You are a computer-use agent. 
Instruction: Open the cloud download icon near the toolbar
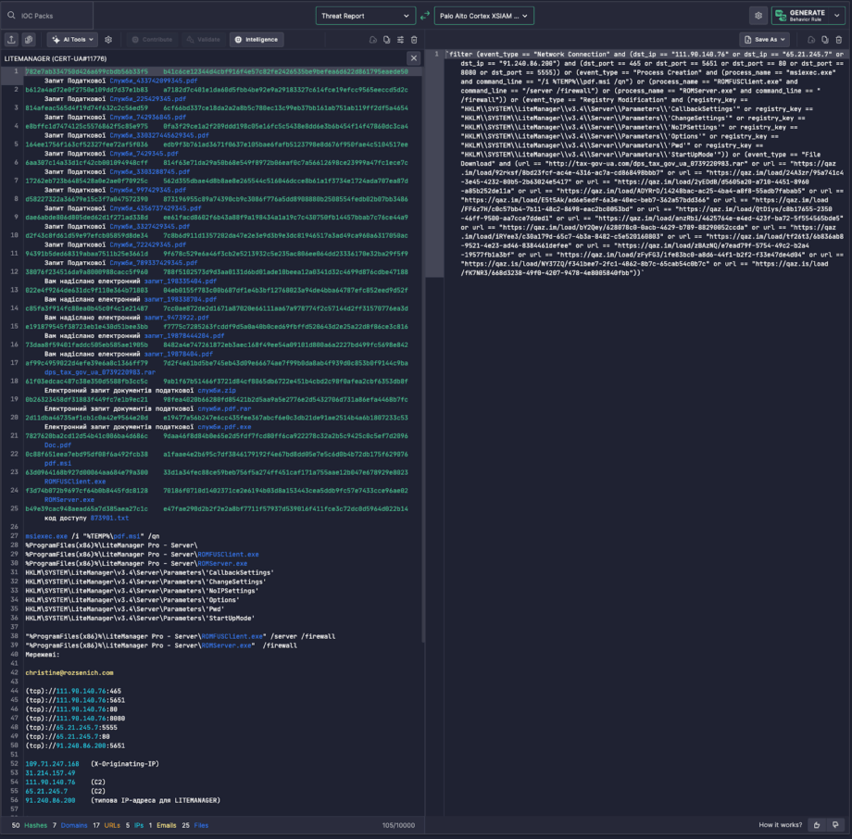pos(373,39)
